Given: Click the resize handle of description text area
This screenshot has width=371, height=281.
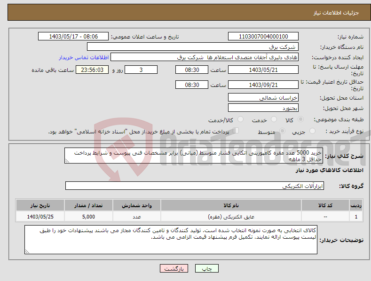Looking at the screenshot, I should tap(67, 161).
